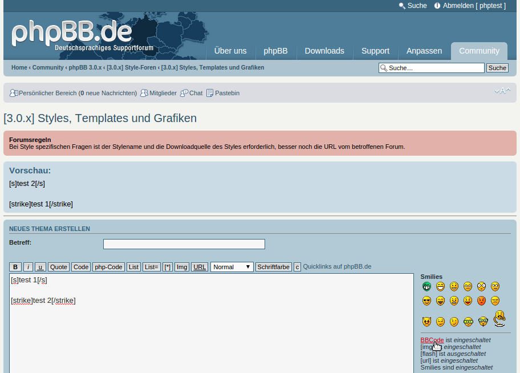Click the forum title heading link
Screen dimensions: 520x373
pyautogui.click(x=100, y=118)
